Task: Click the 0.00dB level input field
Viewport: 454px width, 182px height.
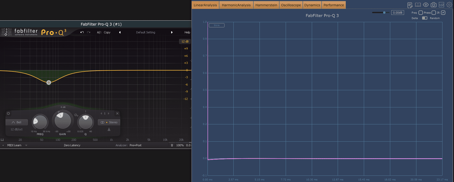Action: pos(398,13)
